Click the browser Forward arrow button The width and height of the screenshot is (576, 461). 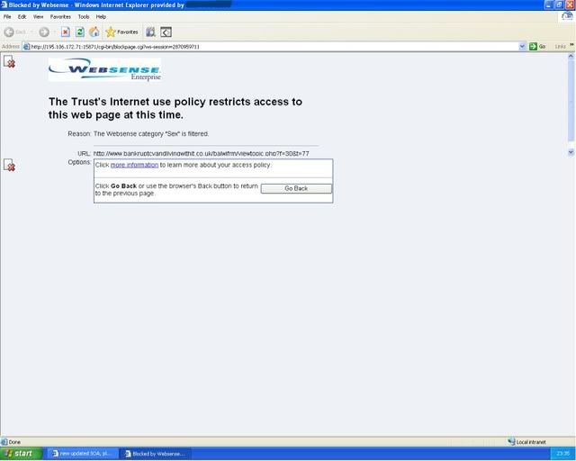[44, 32]
